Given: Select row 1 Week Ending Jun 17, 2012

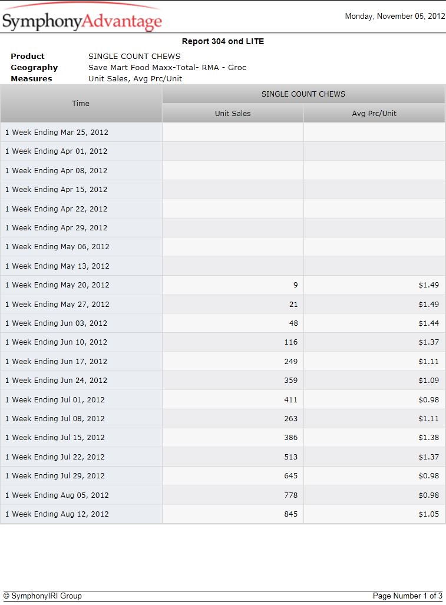Looking at the screenshot, I should click(x=223, y=361).
